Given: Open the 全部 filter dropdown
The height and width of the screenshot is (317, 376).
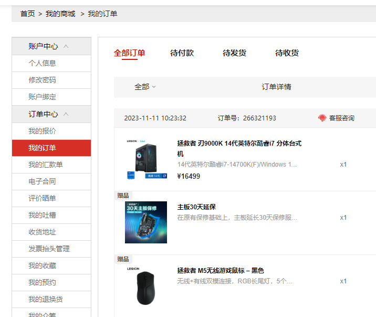Looking at the screenshot, I should pos(145,87).
